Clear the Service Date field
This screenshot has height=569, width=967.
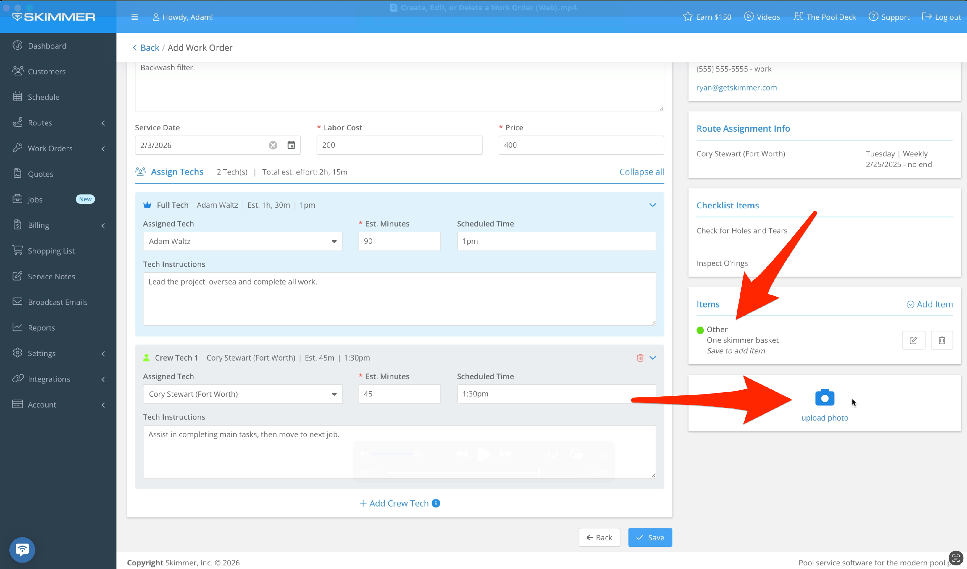pyautogui.click(x=273, y=145)
